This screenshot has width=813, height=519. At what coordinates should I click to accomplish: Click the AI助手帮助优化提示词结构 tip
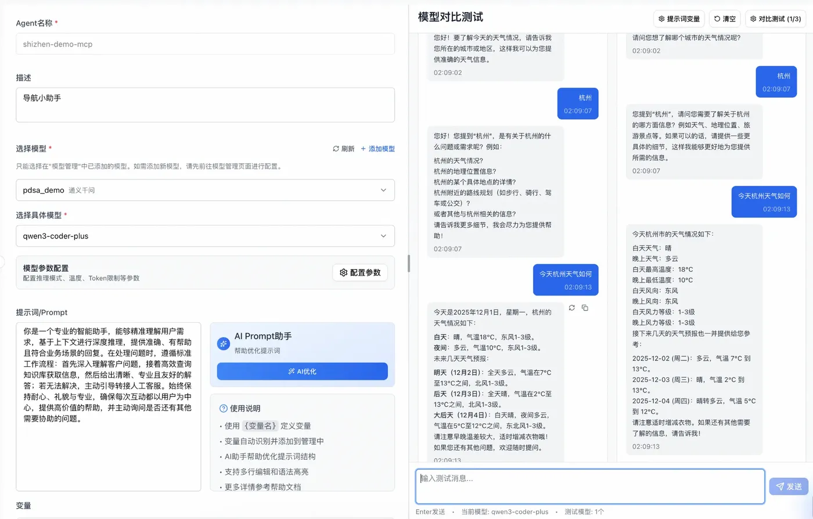pos(270,456)
